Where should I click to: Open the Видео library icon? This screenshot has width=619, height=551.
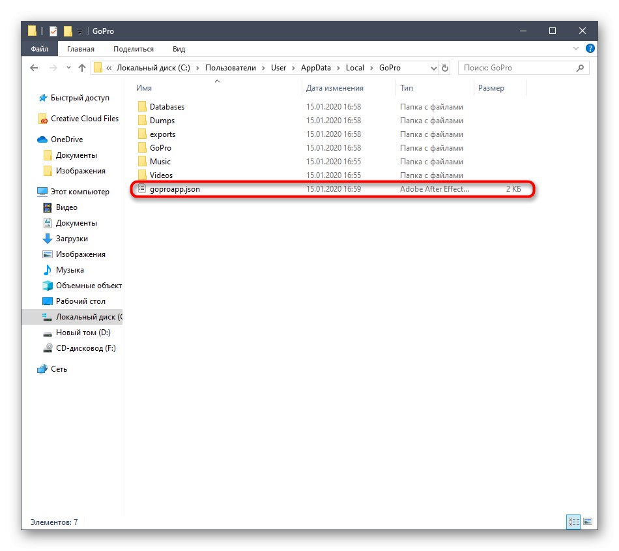click(48, 207)
